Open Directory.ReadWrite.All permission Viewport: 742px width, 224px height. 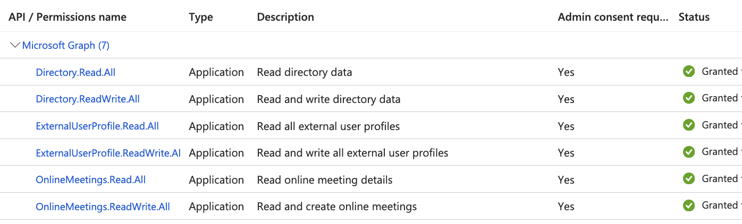click(x=88, y=99)
